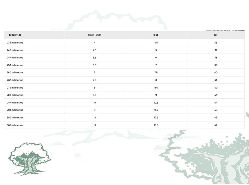Click the 240 milímetros length cell

(15, 50)
